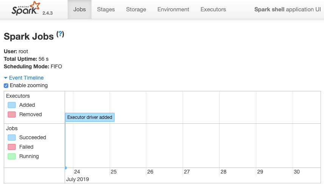
Task: Open the Spark Jobs help question mark
Action: pos(60,34)
